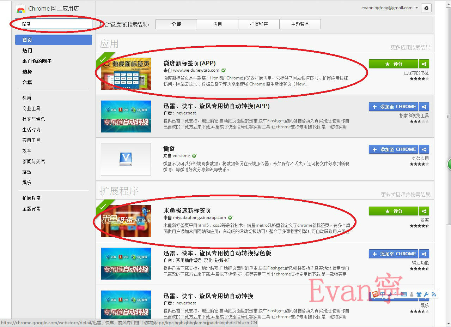The width and height of the screenshot is (451, 327).
Task: Click the wrench icon on IME bar
Action: [x=426, y=294]
